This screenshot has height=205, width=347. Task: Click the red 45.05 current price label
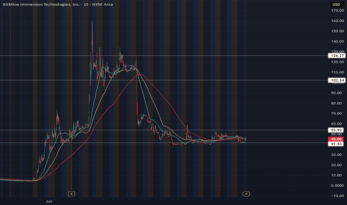(x=336, y=139)
